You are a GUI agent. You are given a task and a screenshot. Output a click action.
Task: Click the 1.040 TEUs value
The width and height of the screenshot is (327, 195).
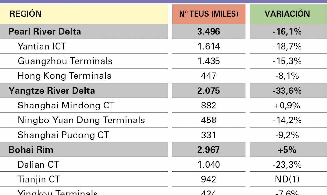click(x=209, y=165)
